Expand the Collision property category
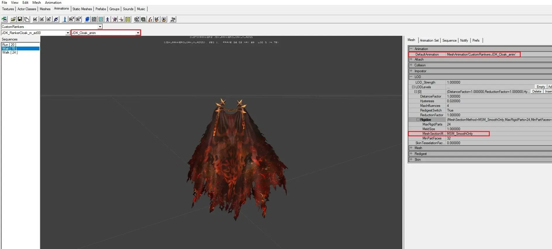The height and width of the screenshot is (249, 552). (411, 65)
